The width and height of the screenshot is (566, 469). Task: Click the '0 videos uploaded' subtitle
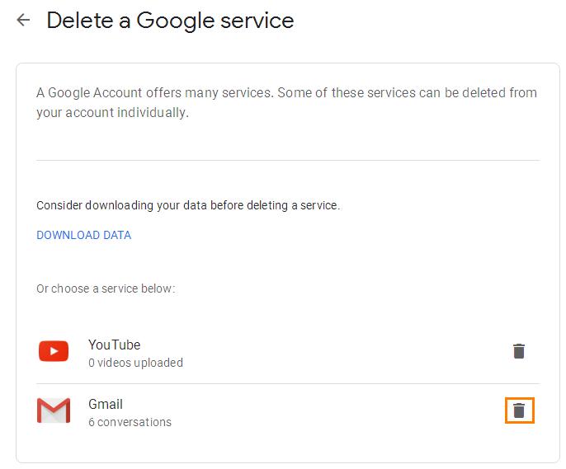coord(135,363)
